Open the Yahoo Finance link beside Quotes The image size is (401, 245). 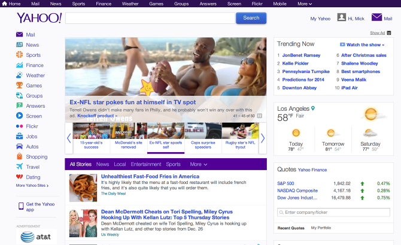pos(312,170)
